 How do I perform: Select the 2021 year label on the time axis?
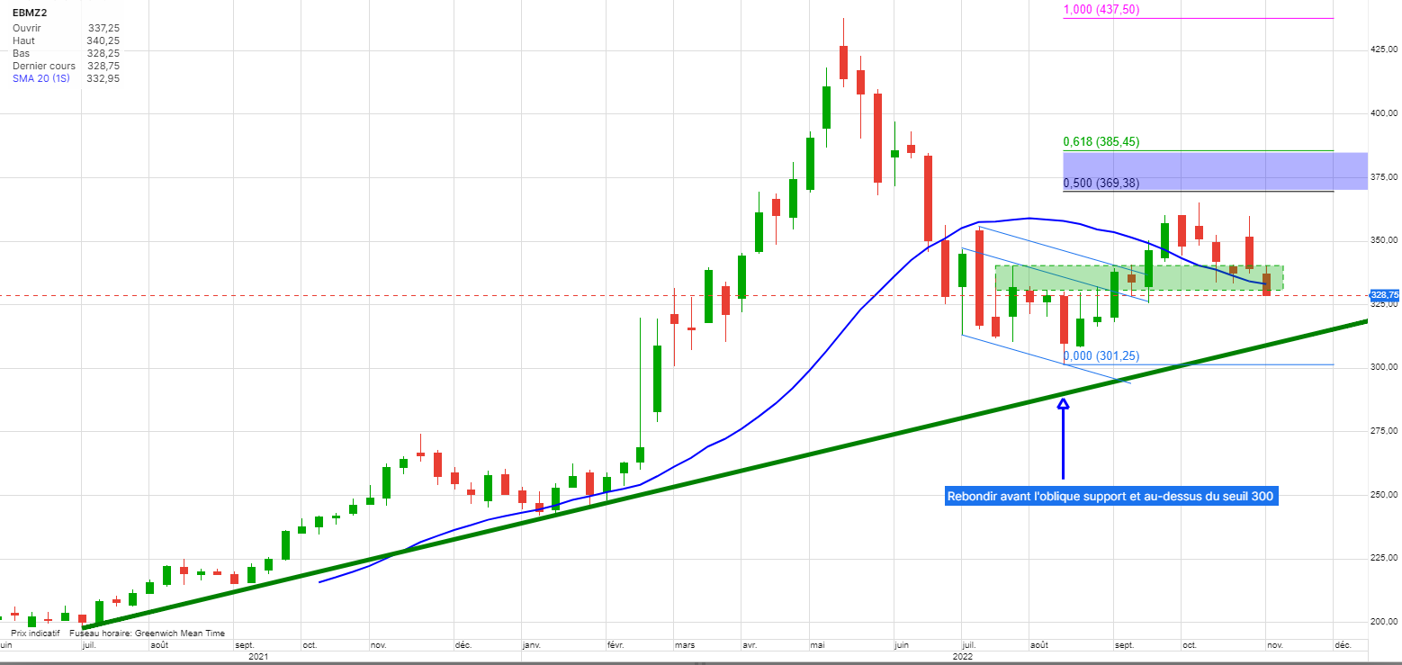pos(258,657)
